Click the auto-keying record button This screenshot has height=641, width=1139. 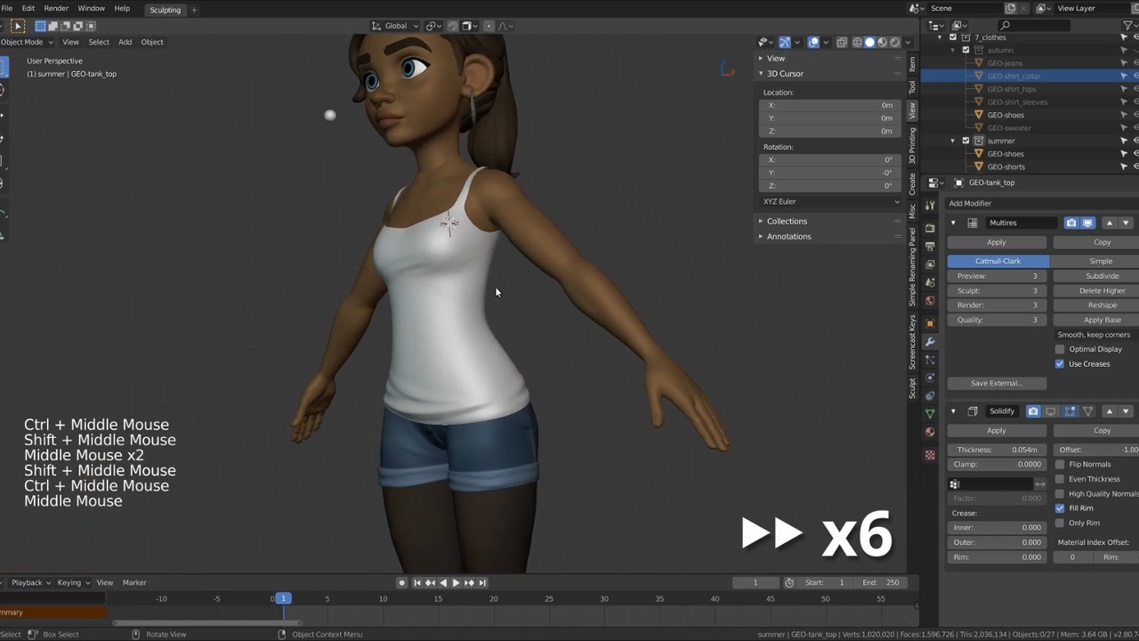(x=401, y=583)
